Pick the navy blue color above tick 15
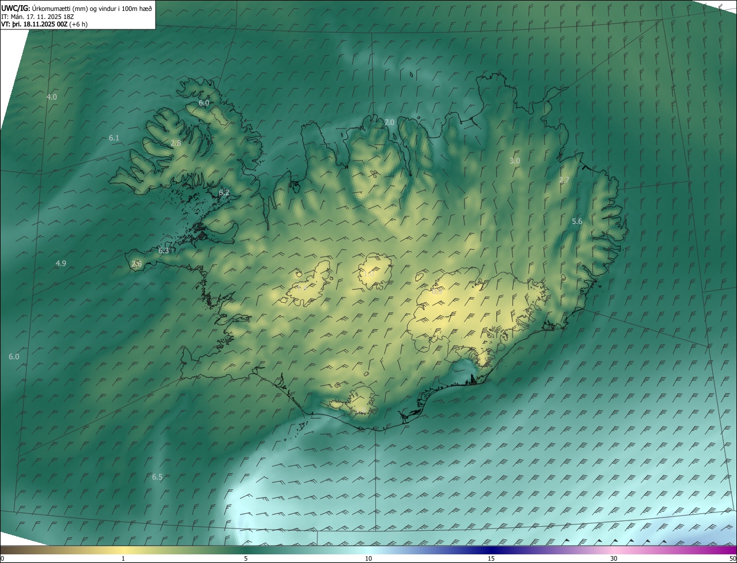 tap(491, 550)
